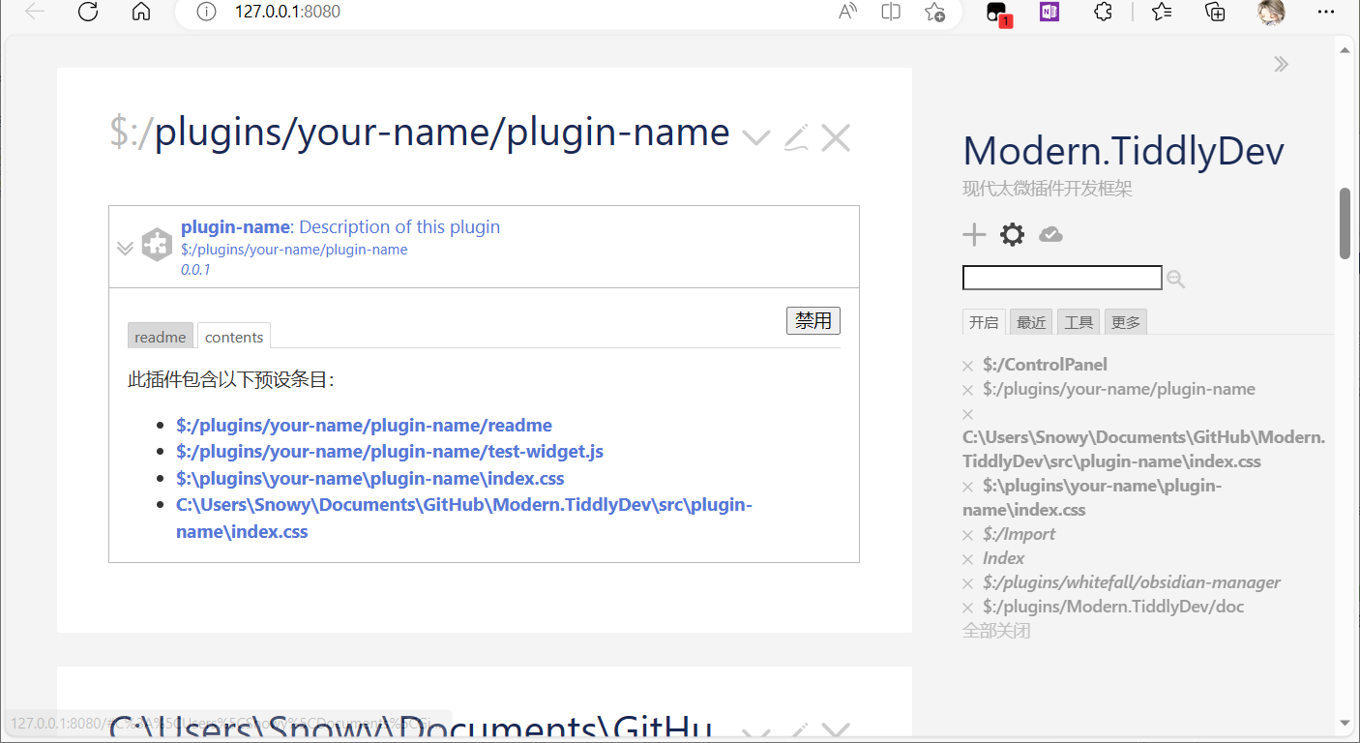The image size is (1360, 743).
Task: Click 全部关闭 to close all tiddlers
Action: pyautogui.click(x=996, y=631)
